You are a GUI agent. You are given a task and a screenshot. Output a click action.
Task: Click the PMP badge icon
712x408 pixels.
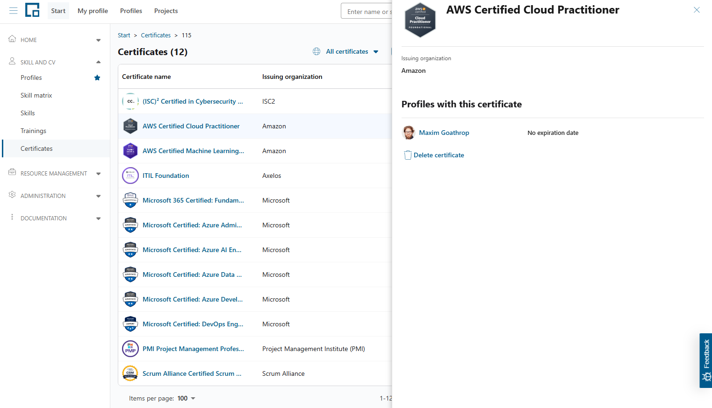click(x=130, y=349)
